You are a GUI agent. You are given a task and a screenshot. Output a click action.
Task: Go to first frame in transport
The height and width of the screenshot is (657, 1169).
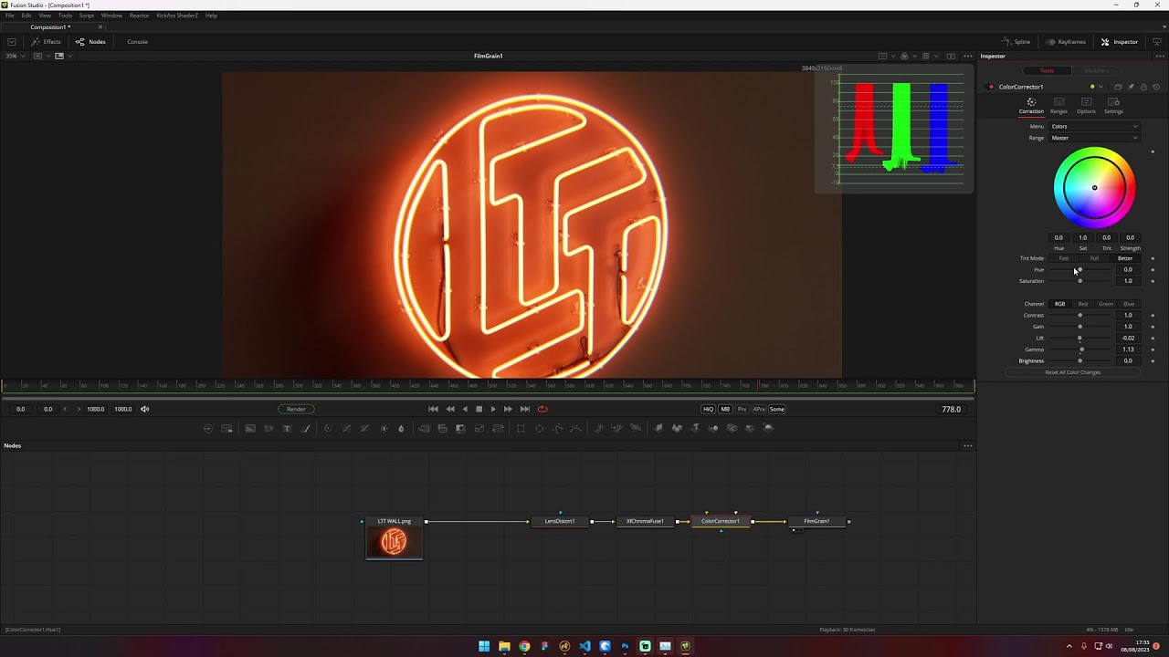click(433, 409)
